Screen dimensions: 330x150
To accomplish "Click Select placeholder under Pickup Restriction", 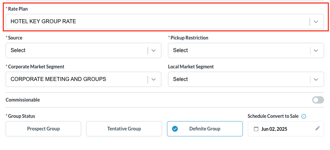I will tap(180, 50).
